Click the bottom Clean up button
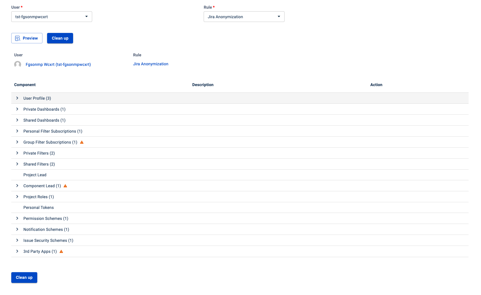 [x=24, y=277]
